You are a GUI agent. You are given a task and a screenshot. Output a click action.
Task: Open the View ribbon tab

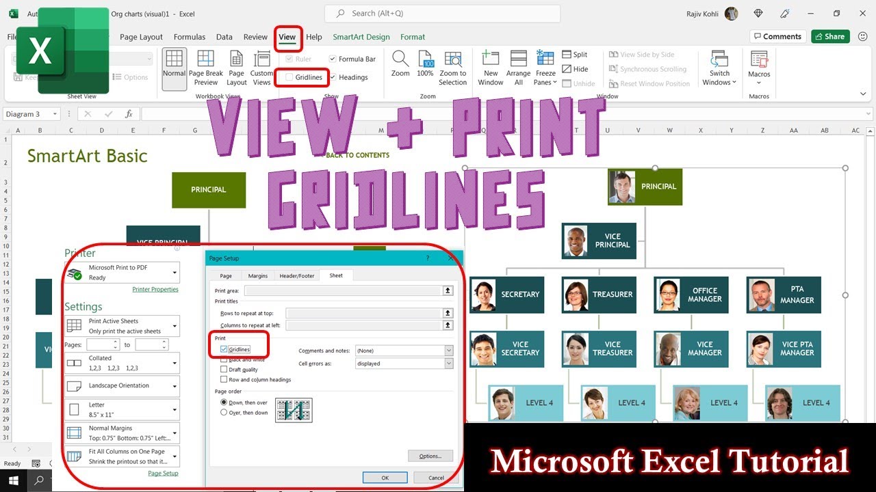tap(287, 37)
